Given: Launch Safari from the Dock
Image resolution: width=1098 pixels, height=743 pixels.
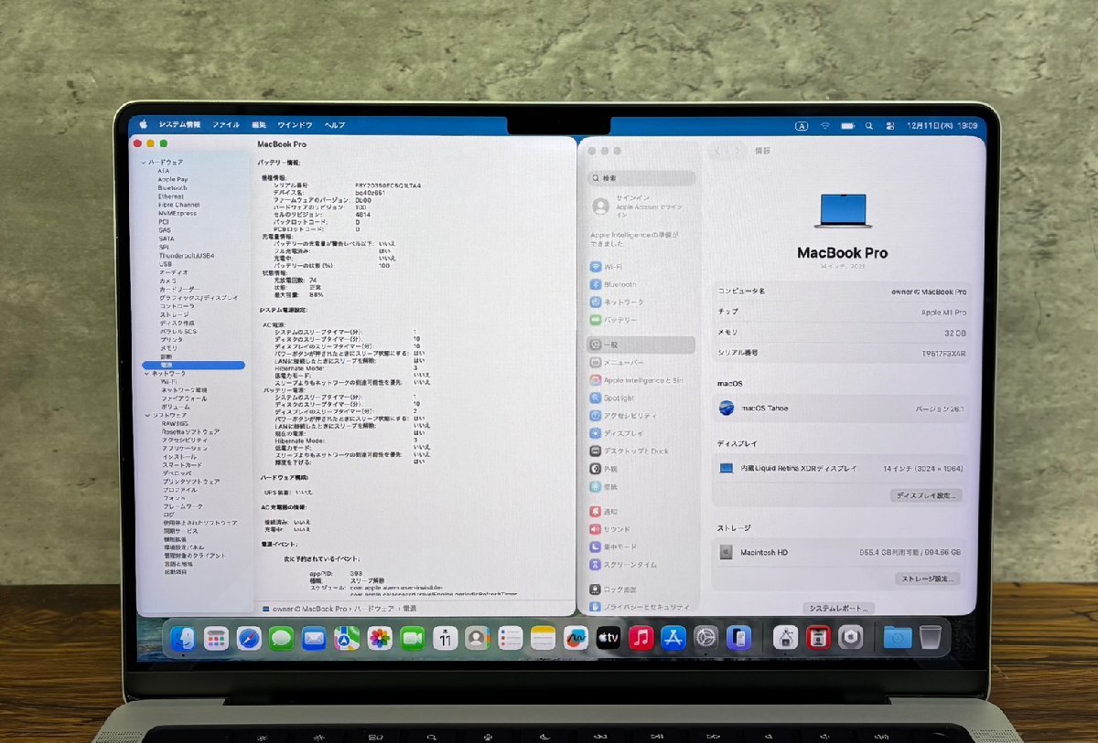Looking at the screenshot, I should coord(249,638).
